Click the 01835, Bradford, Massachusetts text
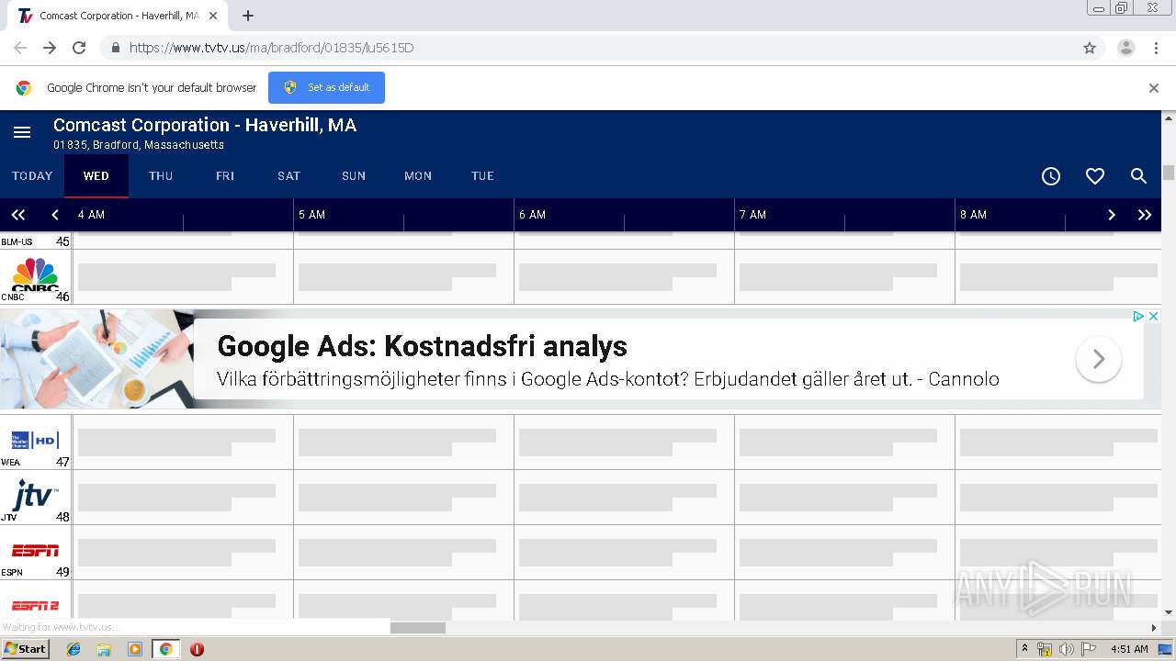Screen dimensions: 1176x661 click(139, 145)
